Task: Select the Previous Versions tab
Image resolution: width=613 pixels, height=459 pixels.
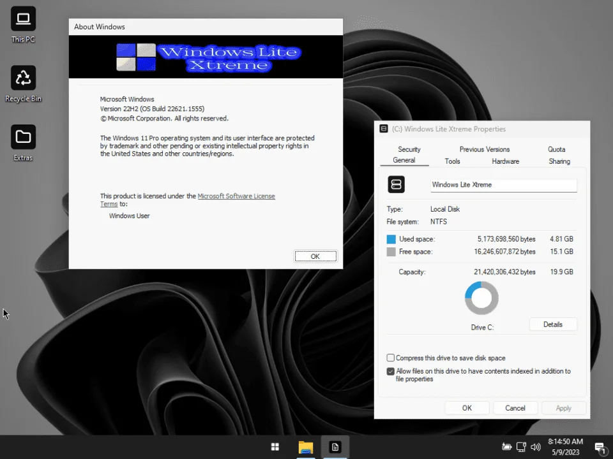Action: tap(485, 149)
